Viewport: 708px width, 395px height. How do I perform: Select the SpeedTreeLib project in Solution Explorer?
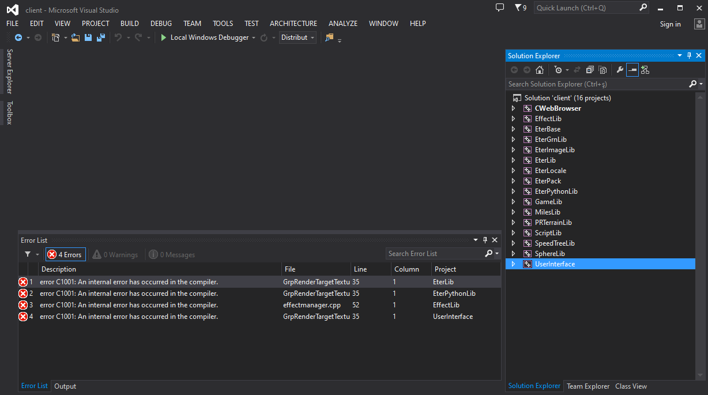555,243
